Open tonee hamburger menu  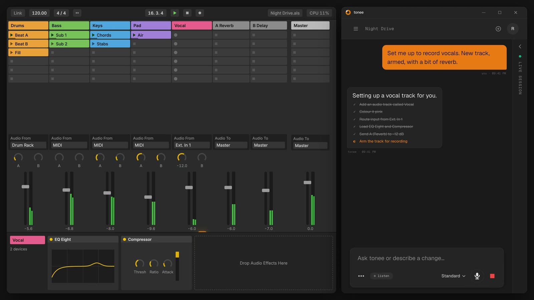point(356,29)
